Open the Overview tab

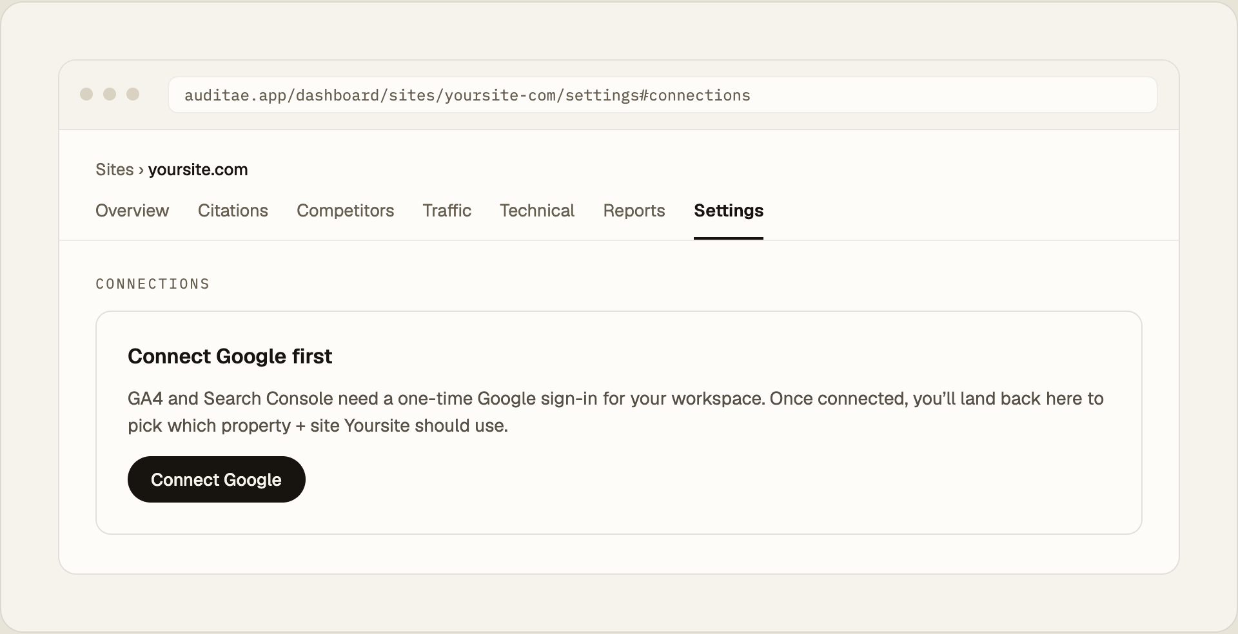tap(132, 211)
